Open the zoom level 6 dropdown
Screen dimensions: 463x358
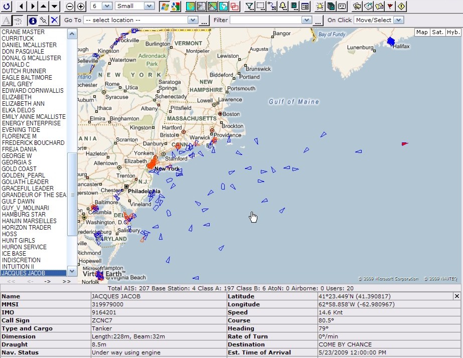click(101, 6)
